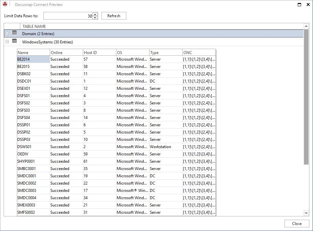Screen dimensions: 313x231
Task: Click Host ID 14 cell for DSFS04
Action: [99, 118]
